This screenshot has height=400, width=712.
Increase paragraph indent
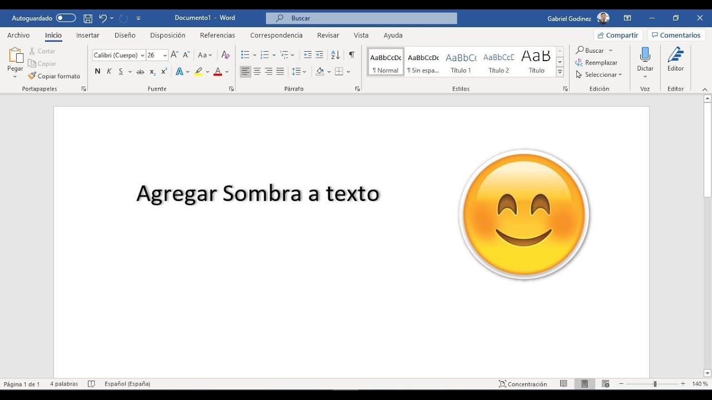[x=319, y=55]
